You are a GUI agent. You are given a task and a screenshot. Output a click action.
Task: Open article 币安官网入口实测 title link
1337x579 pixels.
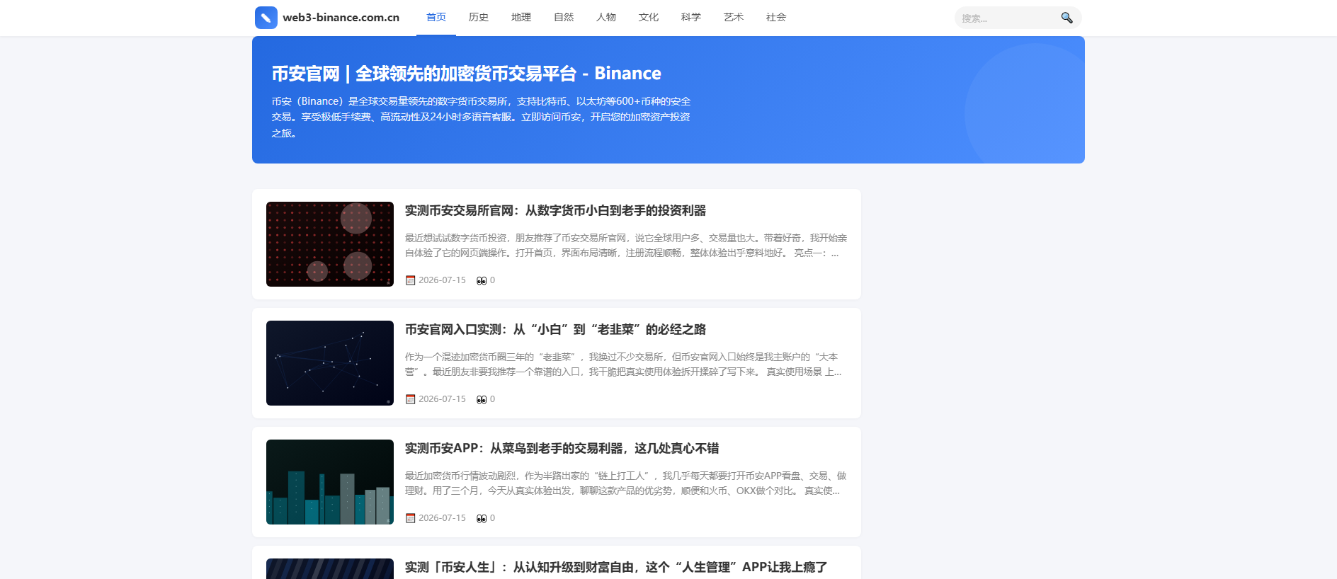555,329
